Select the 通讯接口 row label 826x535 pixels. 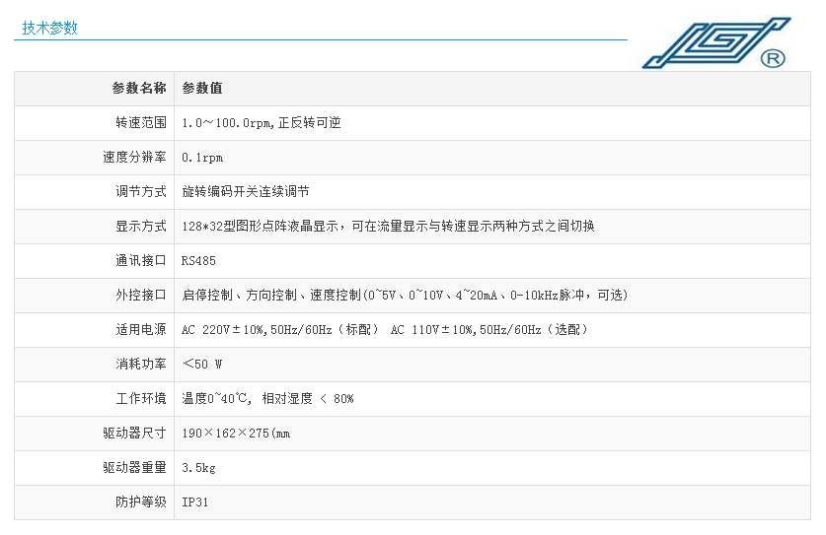(141, 261)
